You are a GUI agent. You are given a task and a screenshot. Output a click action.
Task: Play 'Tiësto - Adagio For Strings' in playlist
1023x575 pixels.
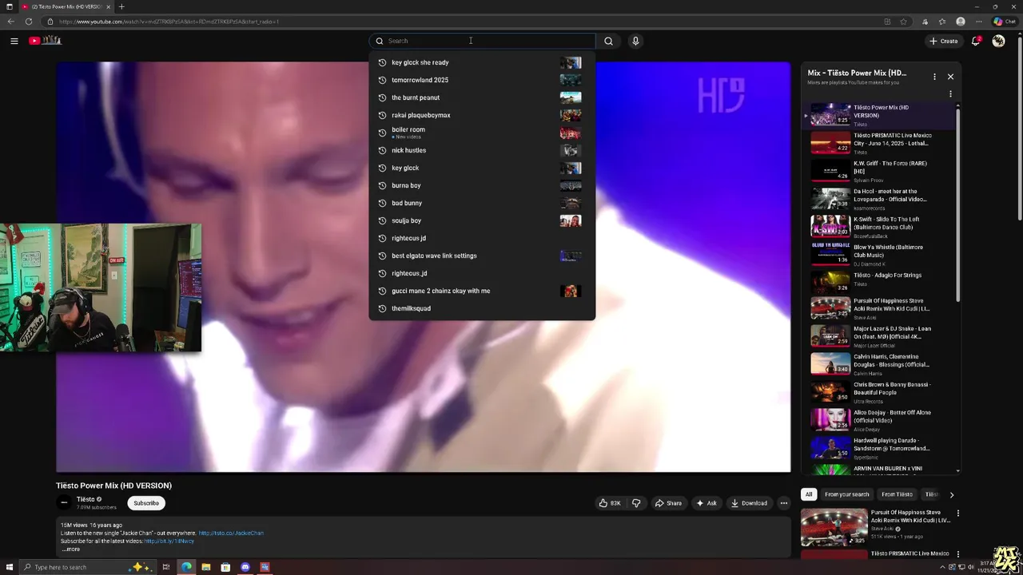(x=879, y=283)
